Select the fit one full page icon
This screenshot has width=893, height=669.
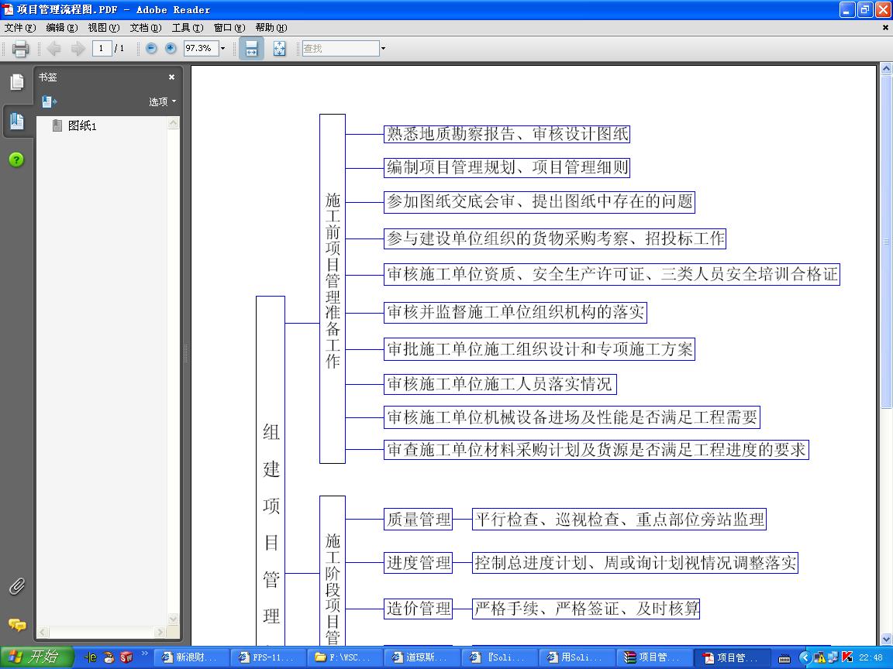(279, 48)
